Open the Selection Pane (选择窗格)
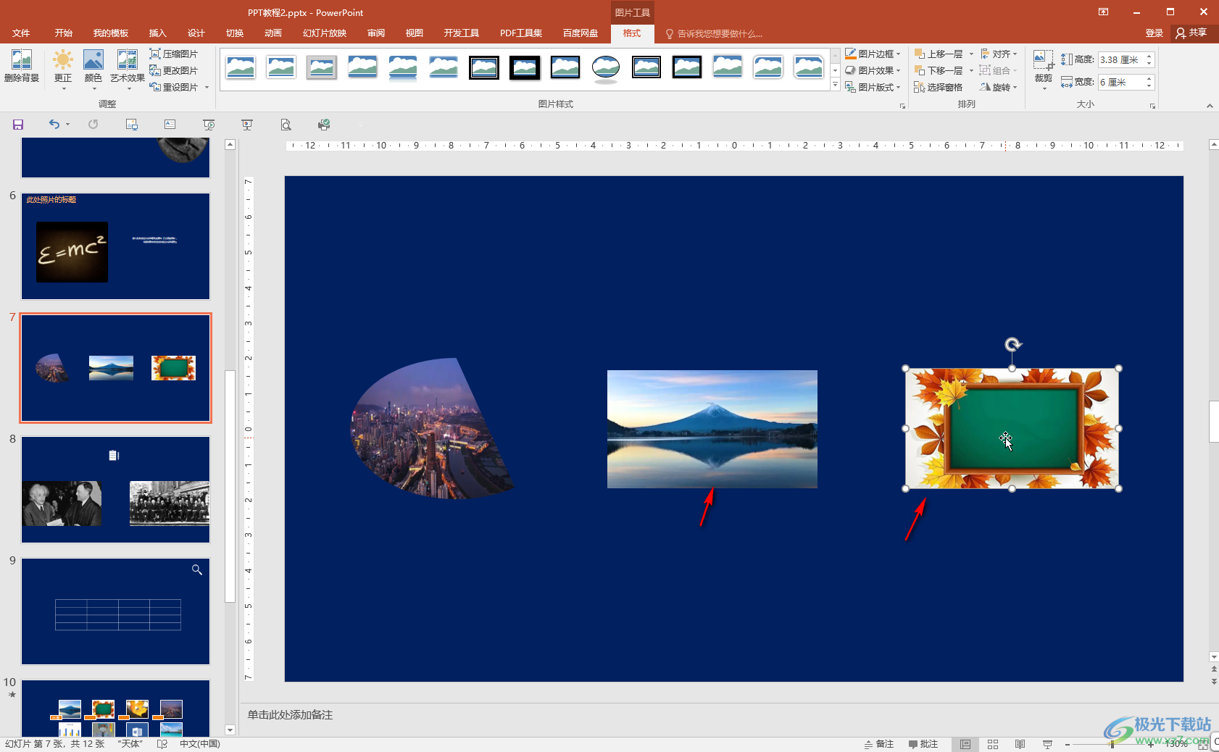The width and height of the screenshot is (1219, 752). click(x=939, y=87)
